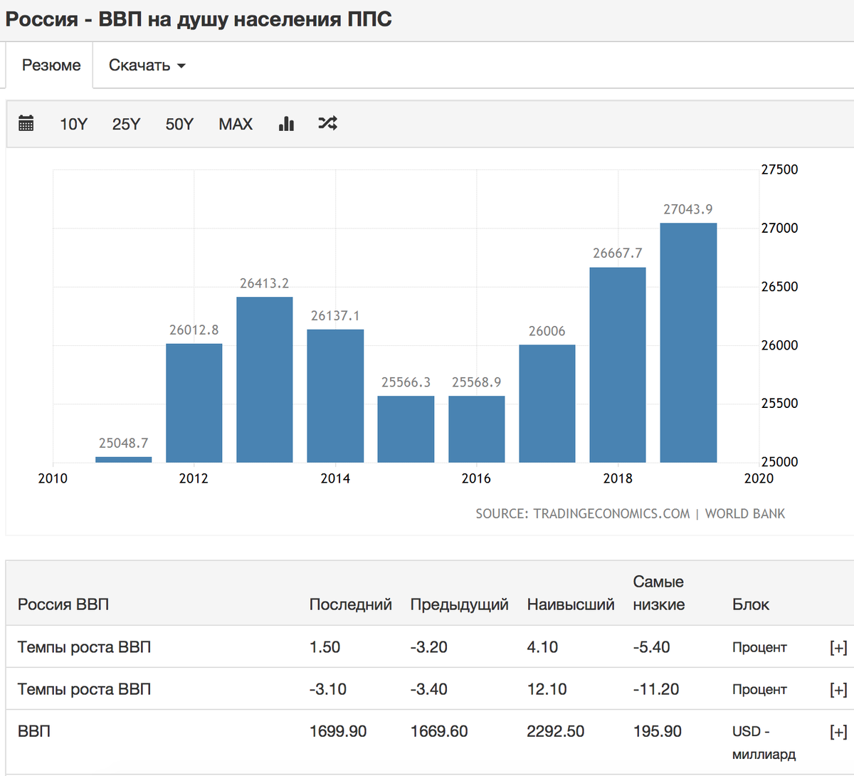Switch to the bar chart type icon
The image size is (854, 776).
287,124
